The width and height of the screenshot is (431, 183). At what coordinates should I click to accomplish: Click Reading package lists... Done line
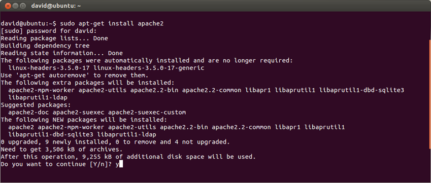[x=54, y=39]
